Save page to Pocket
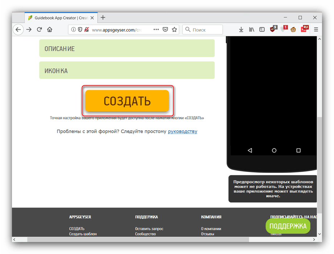This screenshot has height=254, width=334. coord(165,29)
